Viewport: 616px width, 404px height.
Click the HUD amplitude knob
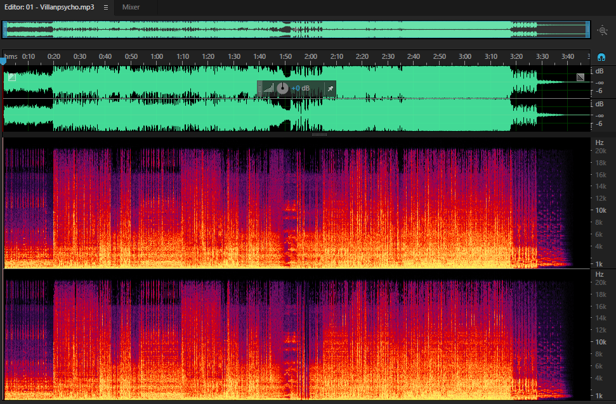(282, 88)
